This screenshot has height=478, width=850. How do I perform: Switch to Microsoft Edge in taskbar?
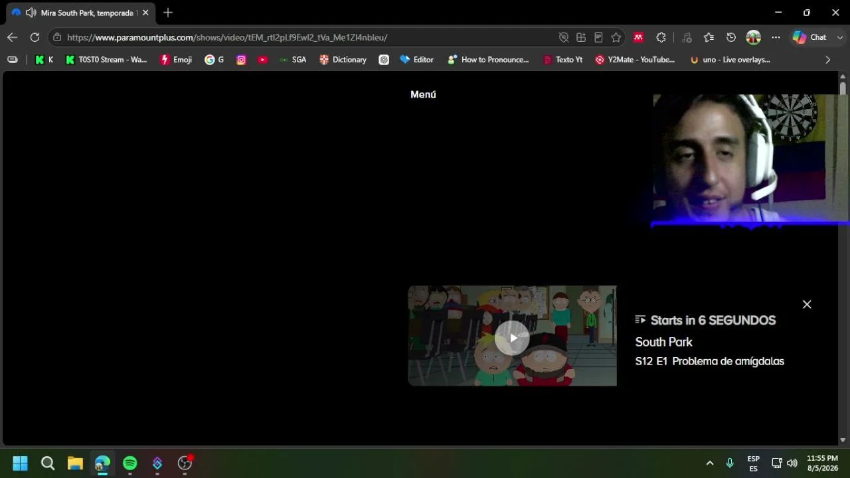(x=102, y=463)
